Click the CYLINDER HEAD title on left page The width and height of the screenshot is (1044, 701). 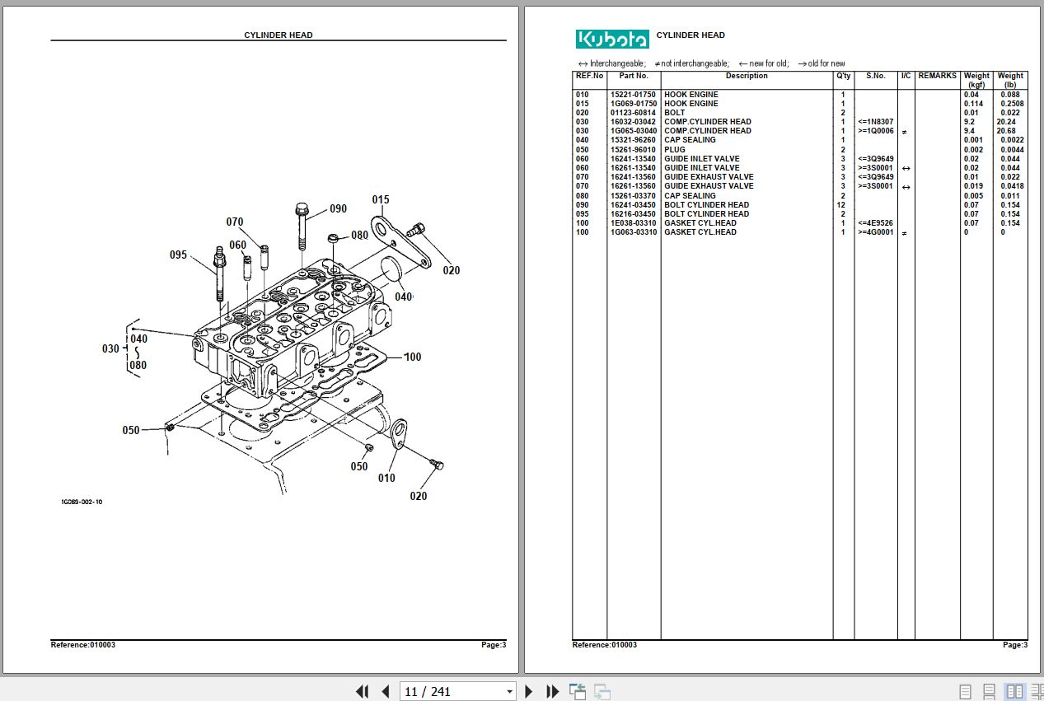click(x=279, y=35)
